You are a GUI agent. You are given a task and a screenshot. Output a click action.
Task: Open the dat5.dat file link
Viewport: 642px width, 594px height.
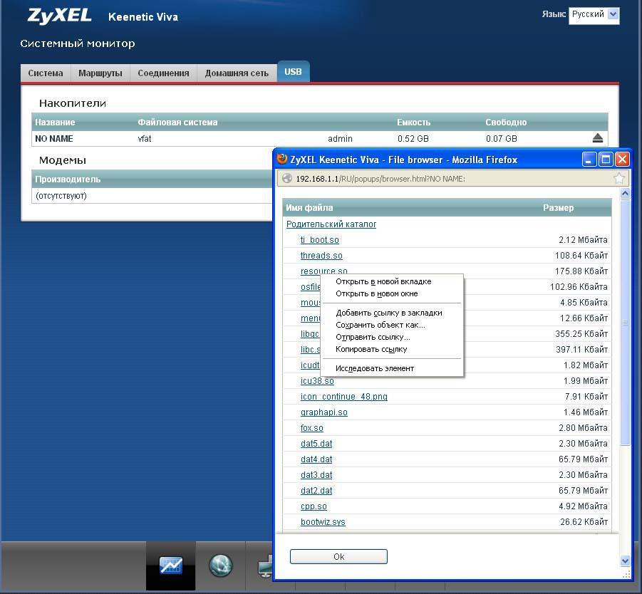(316, 444)
